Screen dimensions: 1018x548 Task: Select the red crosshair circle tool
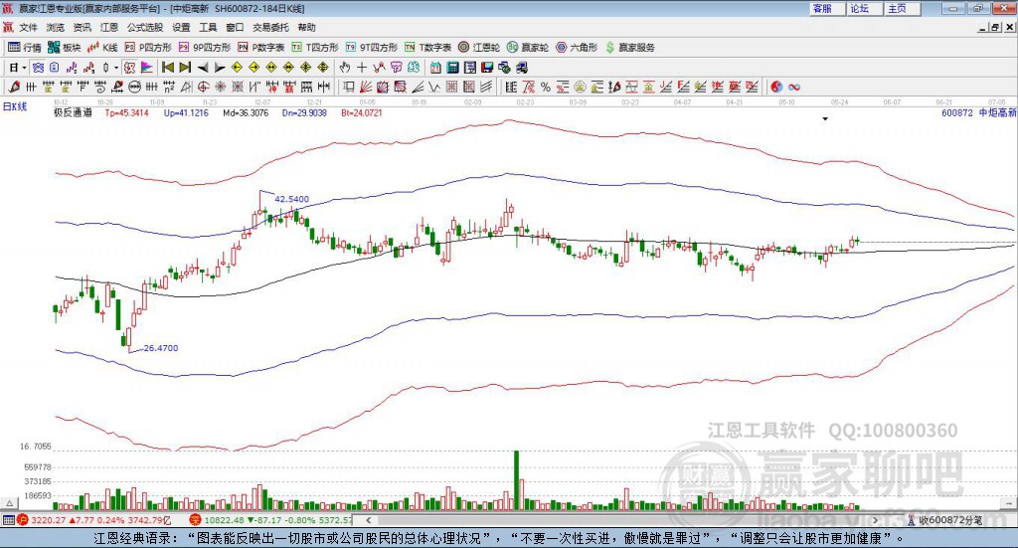coord(203,87)
